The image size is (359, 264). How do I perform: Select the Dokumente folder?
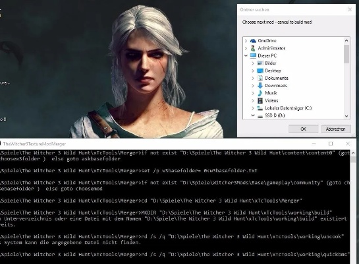277,79
